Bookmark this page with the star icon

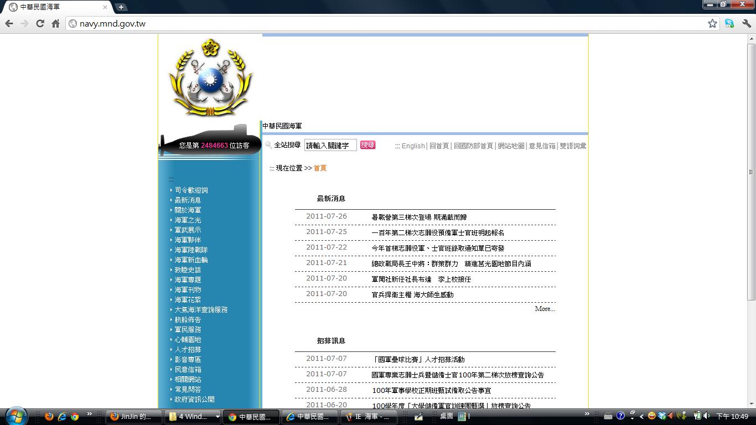point(712,23)
